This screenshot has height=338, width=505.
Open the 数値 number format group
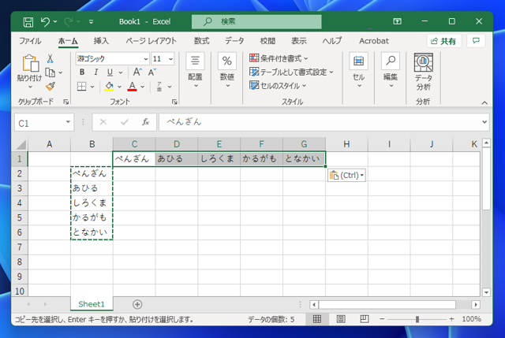227,71
